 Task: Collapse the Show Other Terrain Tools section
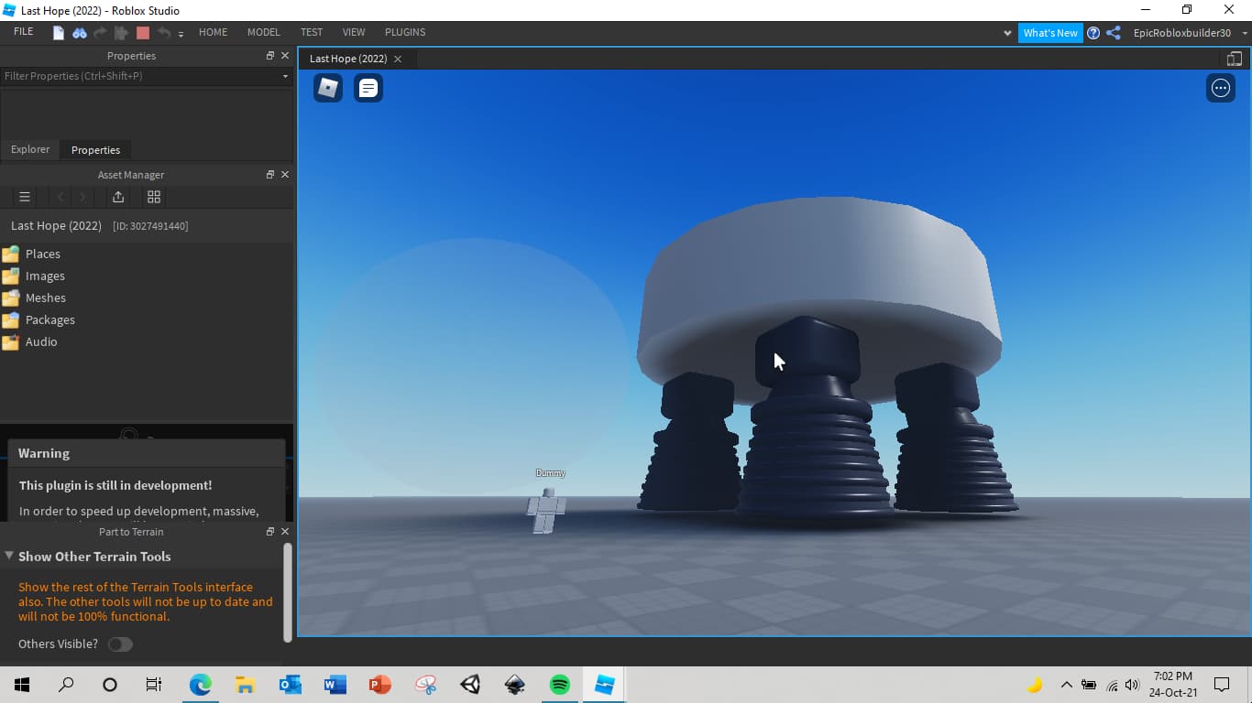(9, 556)
